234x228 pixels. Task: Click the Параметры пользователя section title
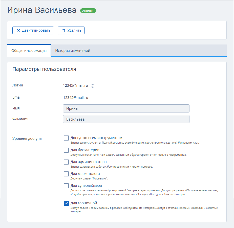[44, 69]
